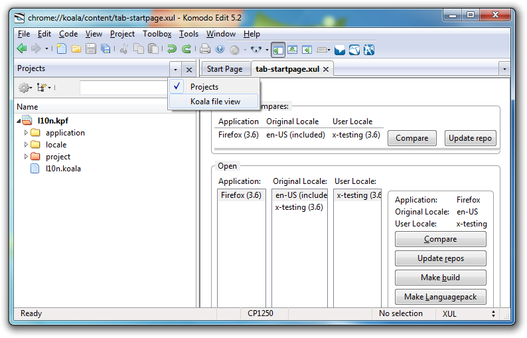The height and width of the screenshot is (338, 527).
Task: Toggle the left pane visibility icon
Action: tap(278, 50)
